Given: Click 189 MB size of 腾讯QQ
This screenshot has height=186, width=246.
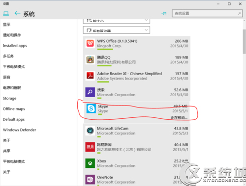Looking at the screenshot, I should 182,57.
